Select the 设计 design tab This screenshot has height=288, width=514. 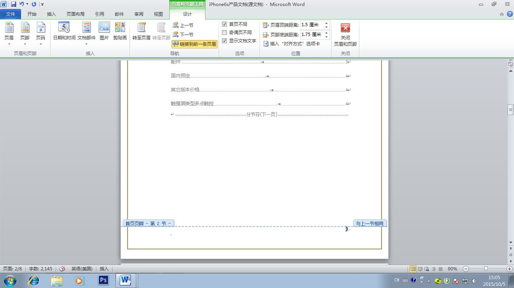click(x=187, y=14)
